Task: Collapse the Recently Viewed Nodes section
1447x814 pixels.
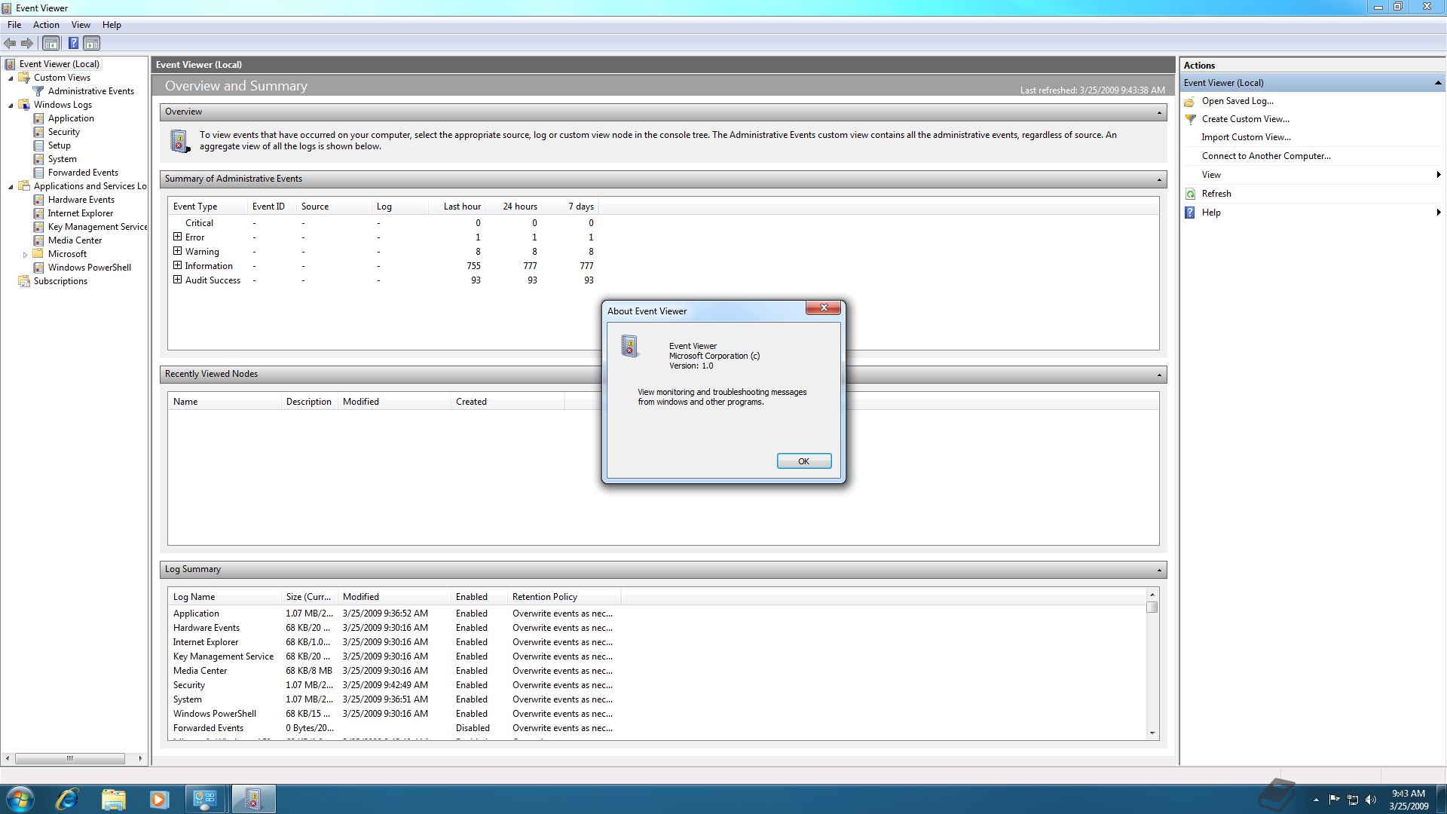Action: (x=1159, y=375)
